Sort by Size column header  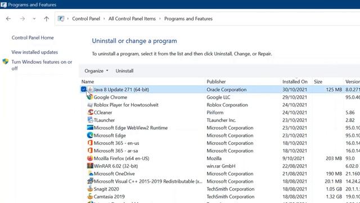tap(318, 82)
